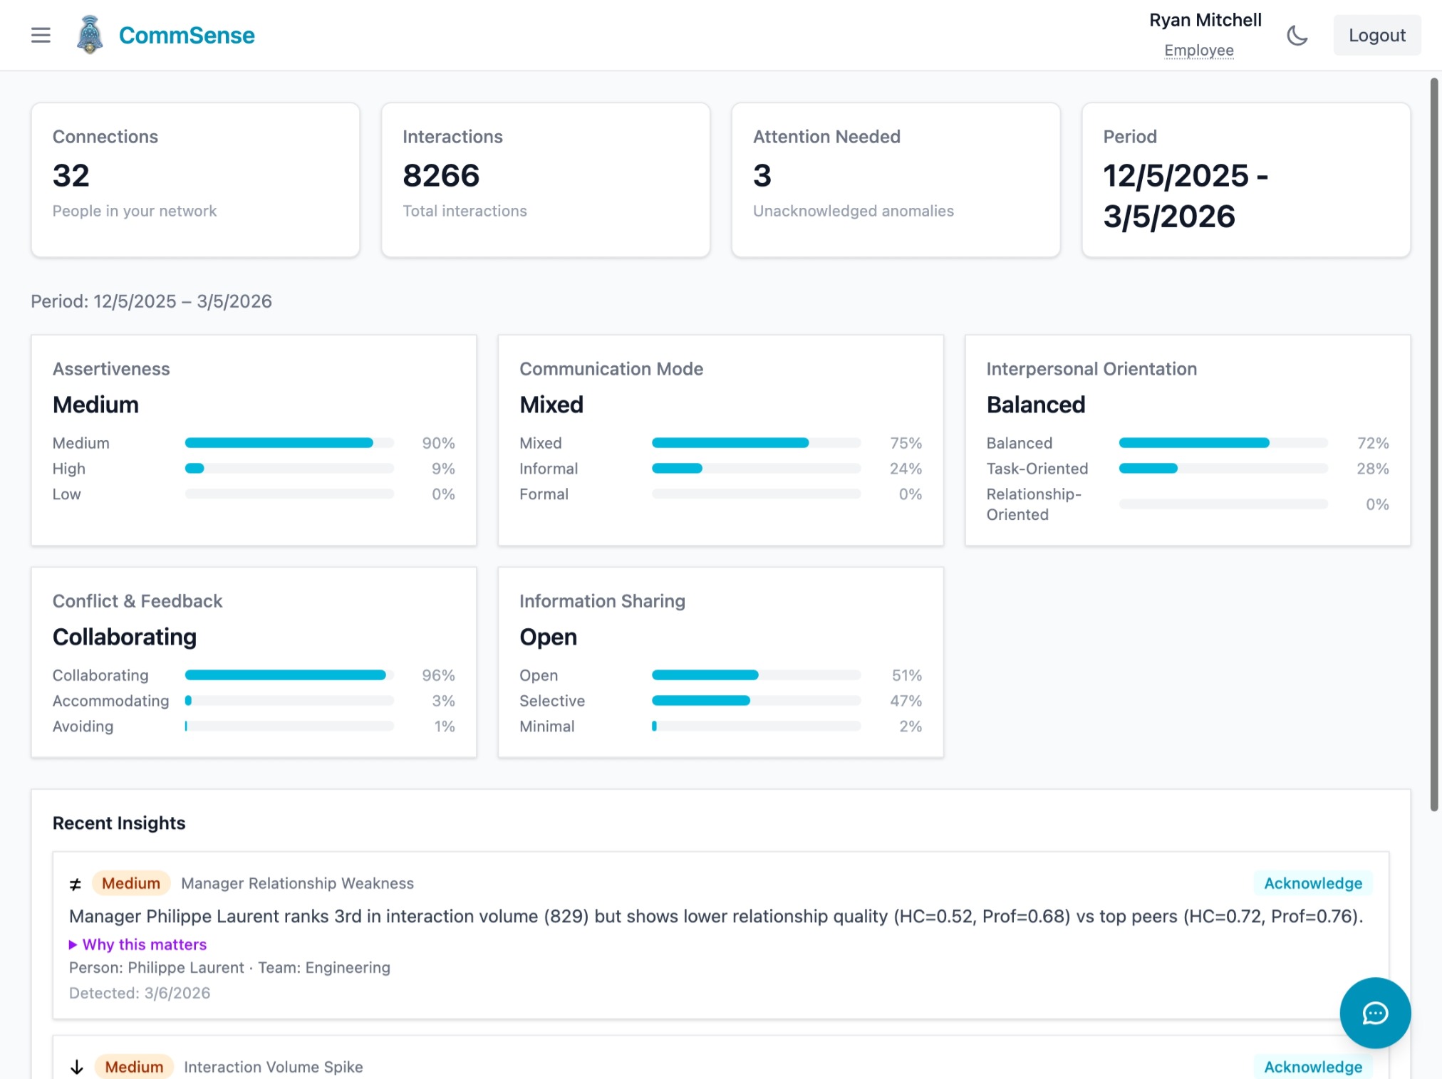Open the hamburger navigation menu
Viewport: 1442px width, 1079px height.
click(40, 35)
